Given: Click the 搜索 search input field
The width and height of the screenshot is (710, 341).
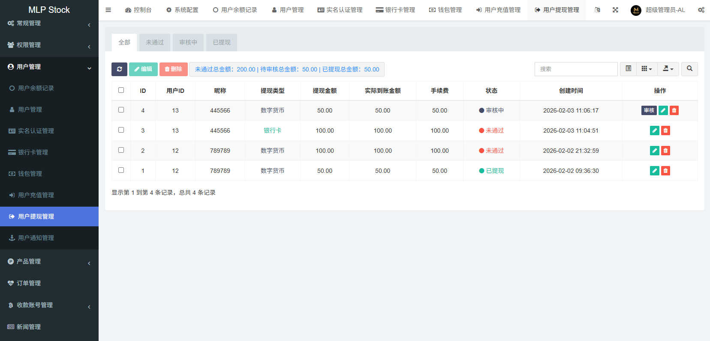Looking at the screenshot, I should pyautogui.click(x=575, y=69).
